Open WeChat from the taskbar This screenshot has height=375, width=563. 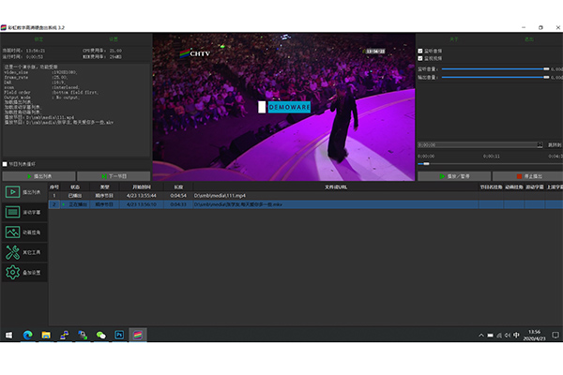(x=101, y=335)
